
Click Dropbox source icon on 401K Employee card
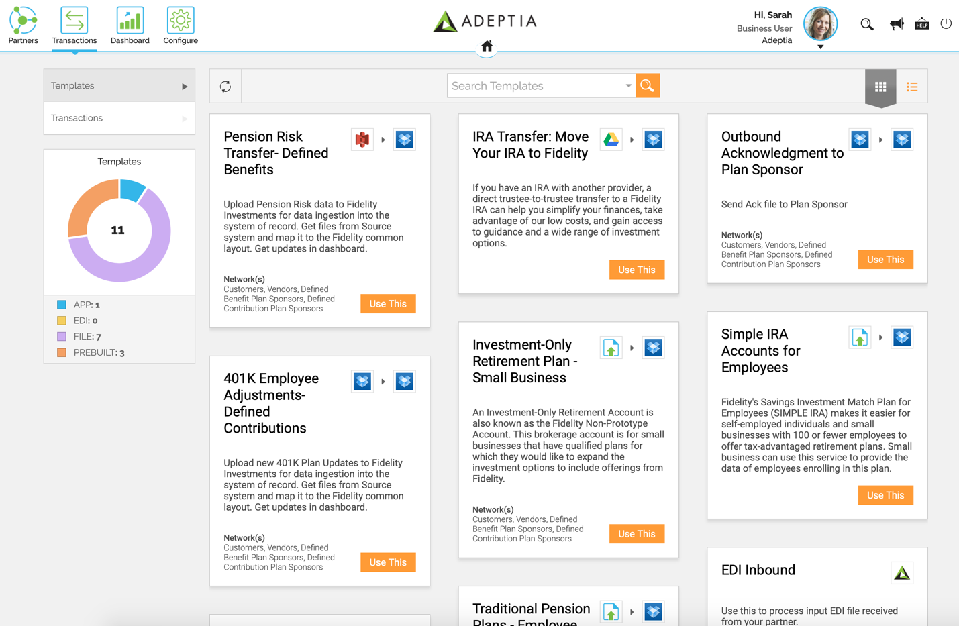362,382
